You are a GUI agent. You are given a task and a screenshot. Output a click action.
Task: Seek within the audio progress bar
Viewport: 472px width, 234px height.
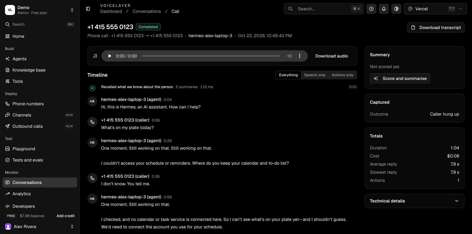pyautogui.click(x=211, y=56)
